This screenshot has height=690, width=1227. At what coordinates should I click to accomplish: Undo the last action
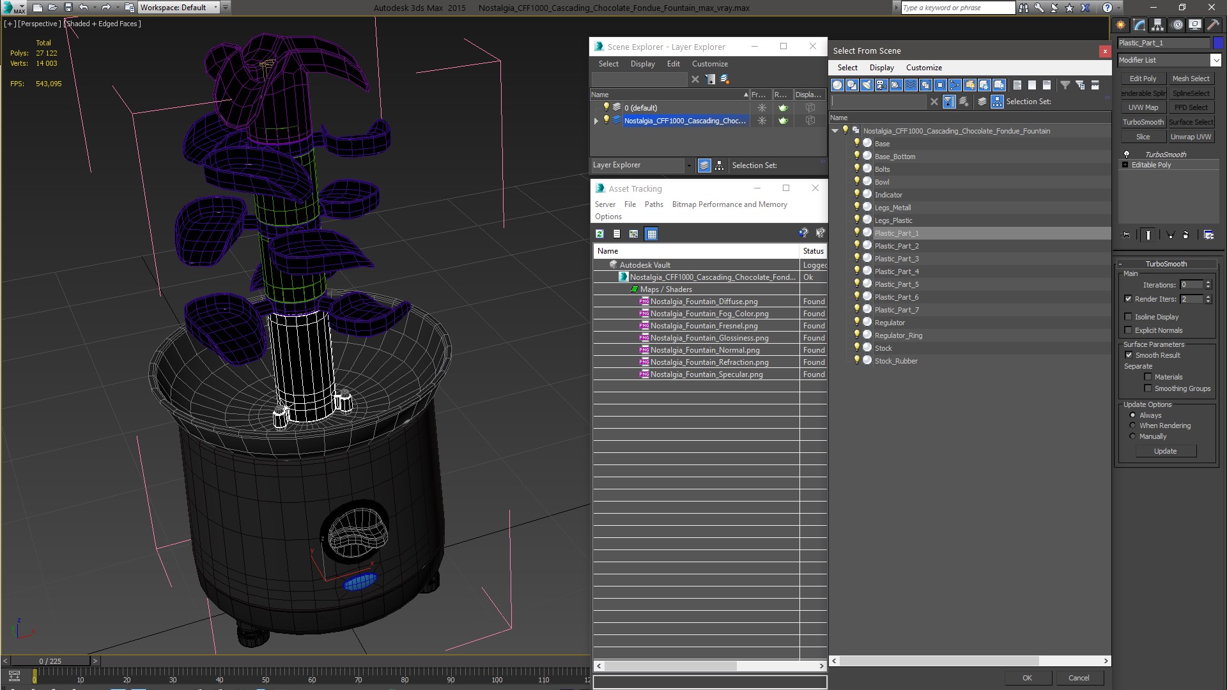(x=84, y=8)
